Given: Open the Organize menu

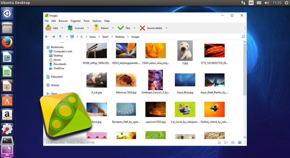Looking at the screenshot, I should coord(75,21).
